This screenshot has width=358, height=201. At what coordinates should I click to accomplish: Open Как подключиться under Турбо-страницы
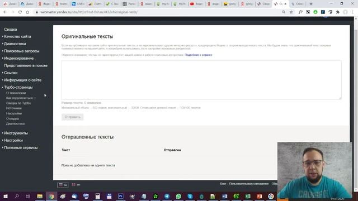point(20,98)
